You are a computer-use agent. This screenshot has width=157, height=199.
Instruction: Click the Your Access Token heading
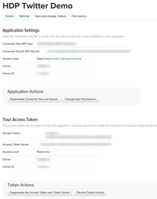pyautogui.click(x=20, y=119)
